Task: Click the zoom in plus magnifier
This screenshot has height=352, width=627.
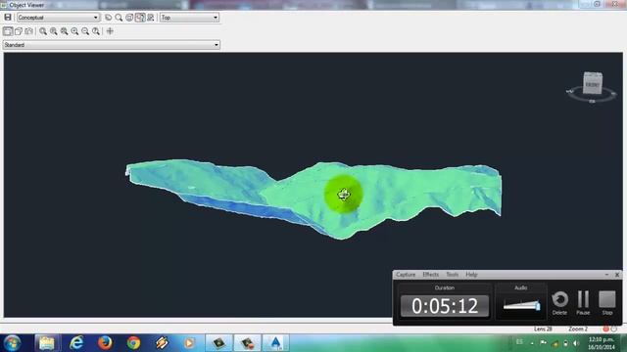Action: [74, 31]
